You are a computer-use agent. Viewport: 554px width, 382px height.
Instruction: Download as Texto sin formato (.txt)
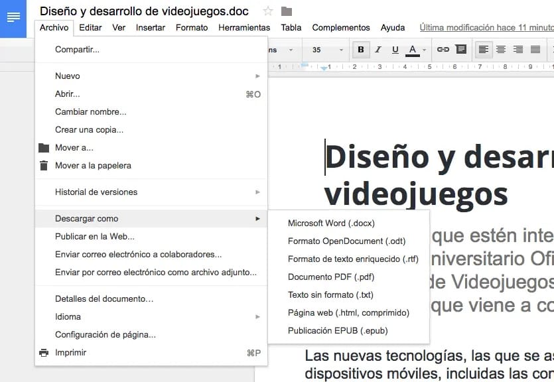point(349,295)
